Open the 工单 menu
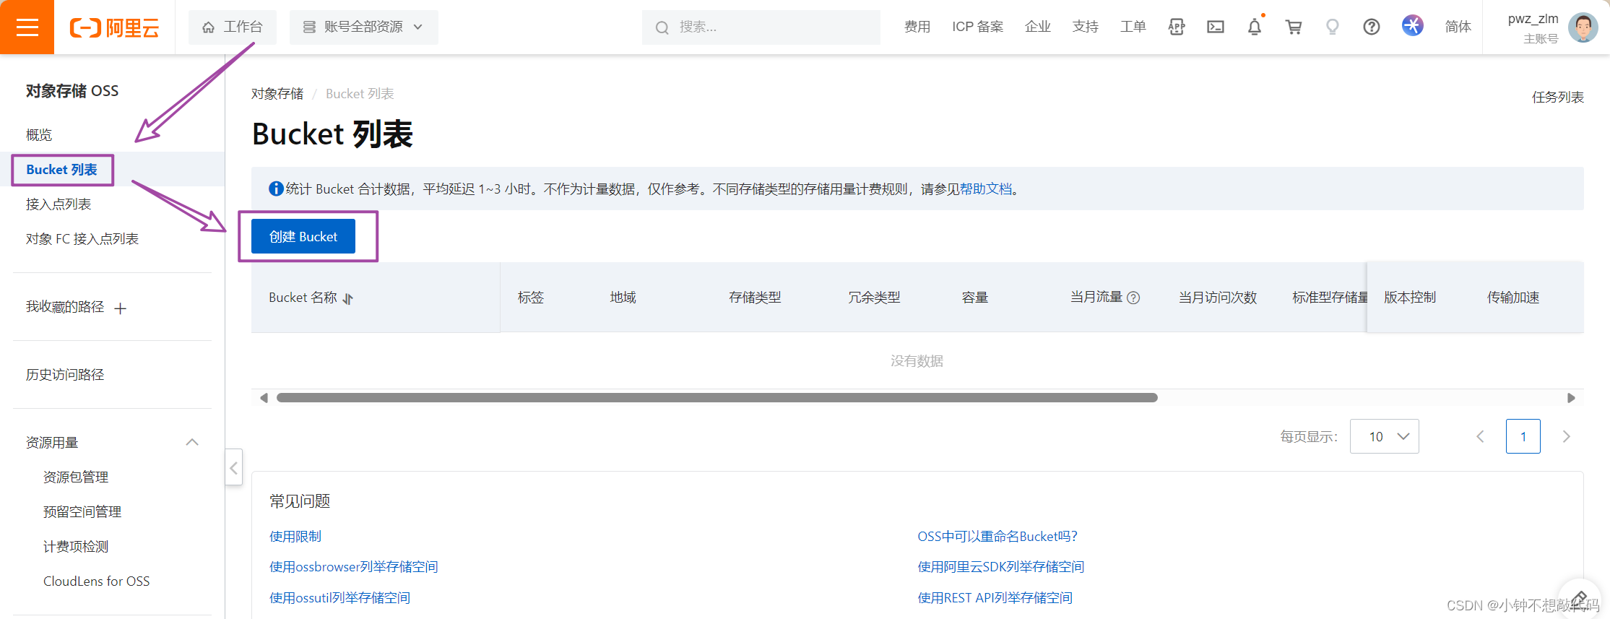This screenshot has height=619, width=1610. point(1133,27)
